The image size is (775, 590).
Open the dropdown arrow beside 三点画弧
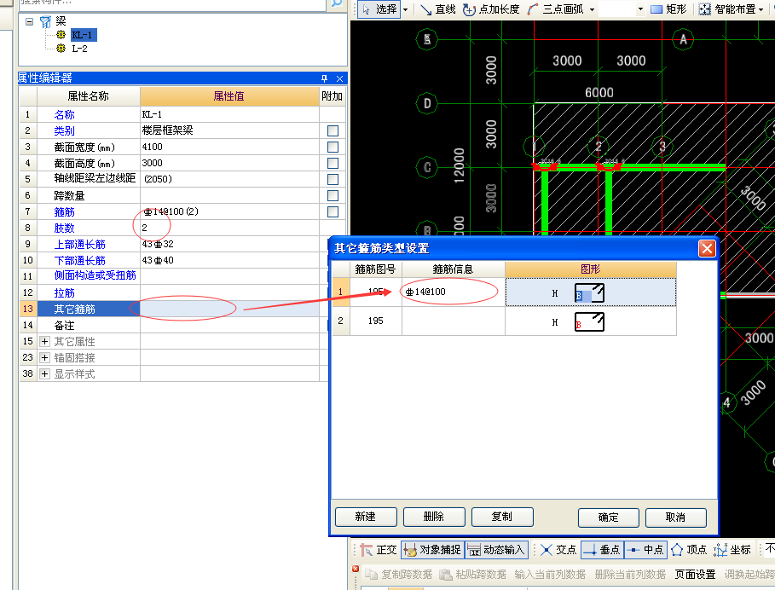pyautogui.click(x=592, y=9)
